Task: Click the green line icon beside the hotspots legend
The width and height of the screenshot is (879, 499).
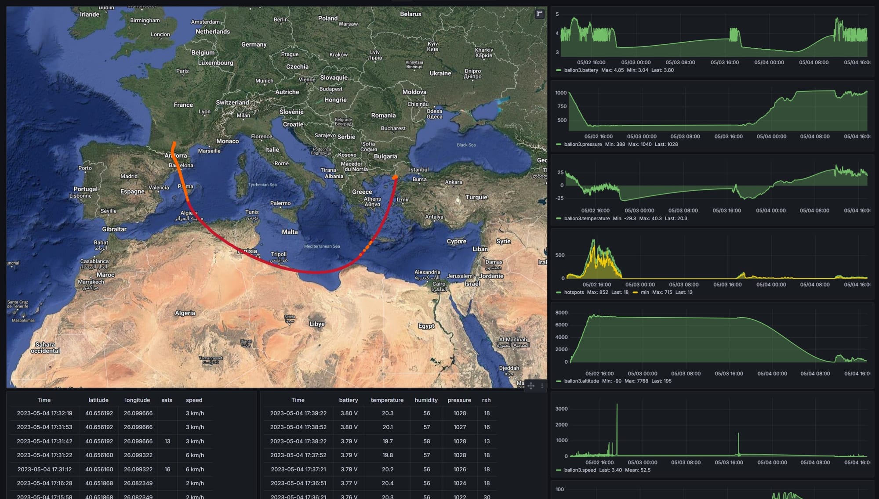Action: [558, 292]
